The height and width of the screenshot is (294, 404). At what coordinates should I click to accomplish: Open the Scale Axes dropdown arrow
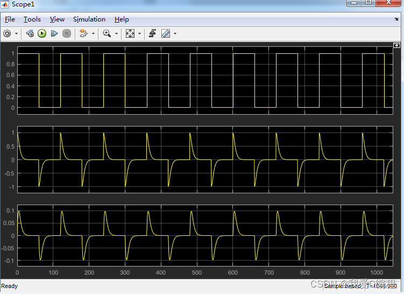coord(139,33)
